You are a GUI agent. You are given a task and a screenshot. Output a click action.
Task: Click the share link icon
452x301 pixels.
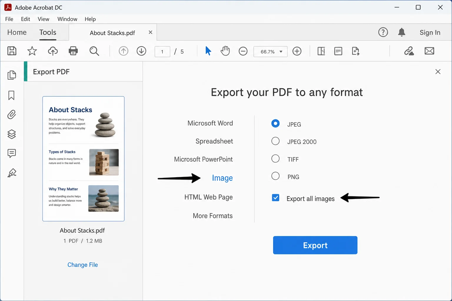(x=409, y=51)
